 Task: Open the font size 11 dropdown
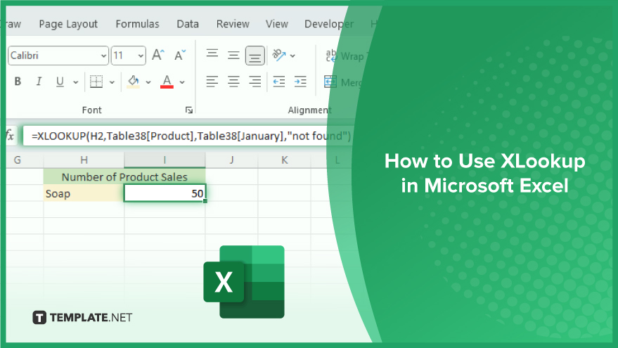click(x=141, y=56)
